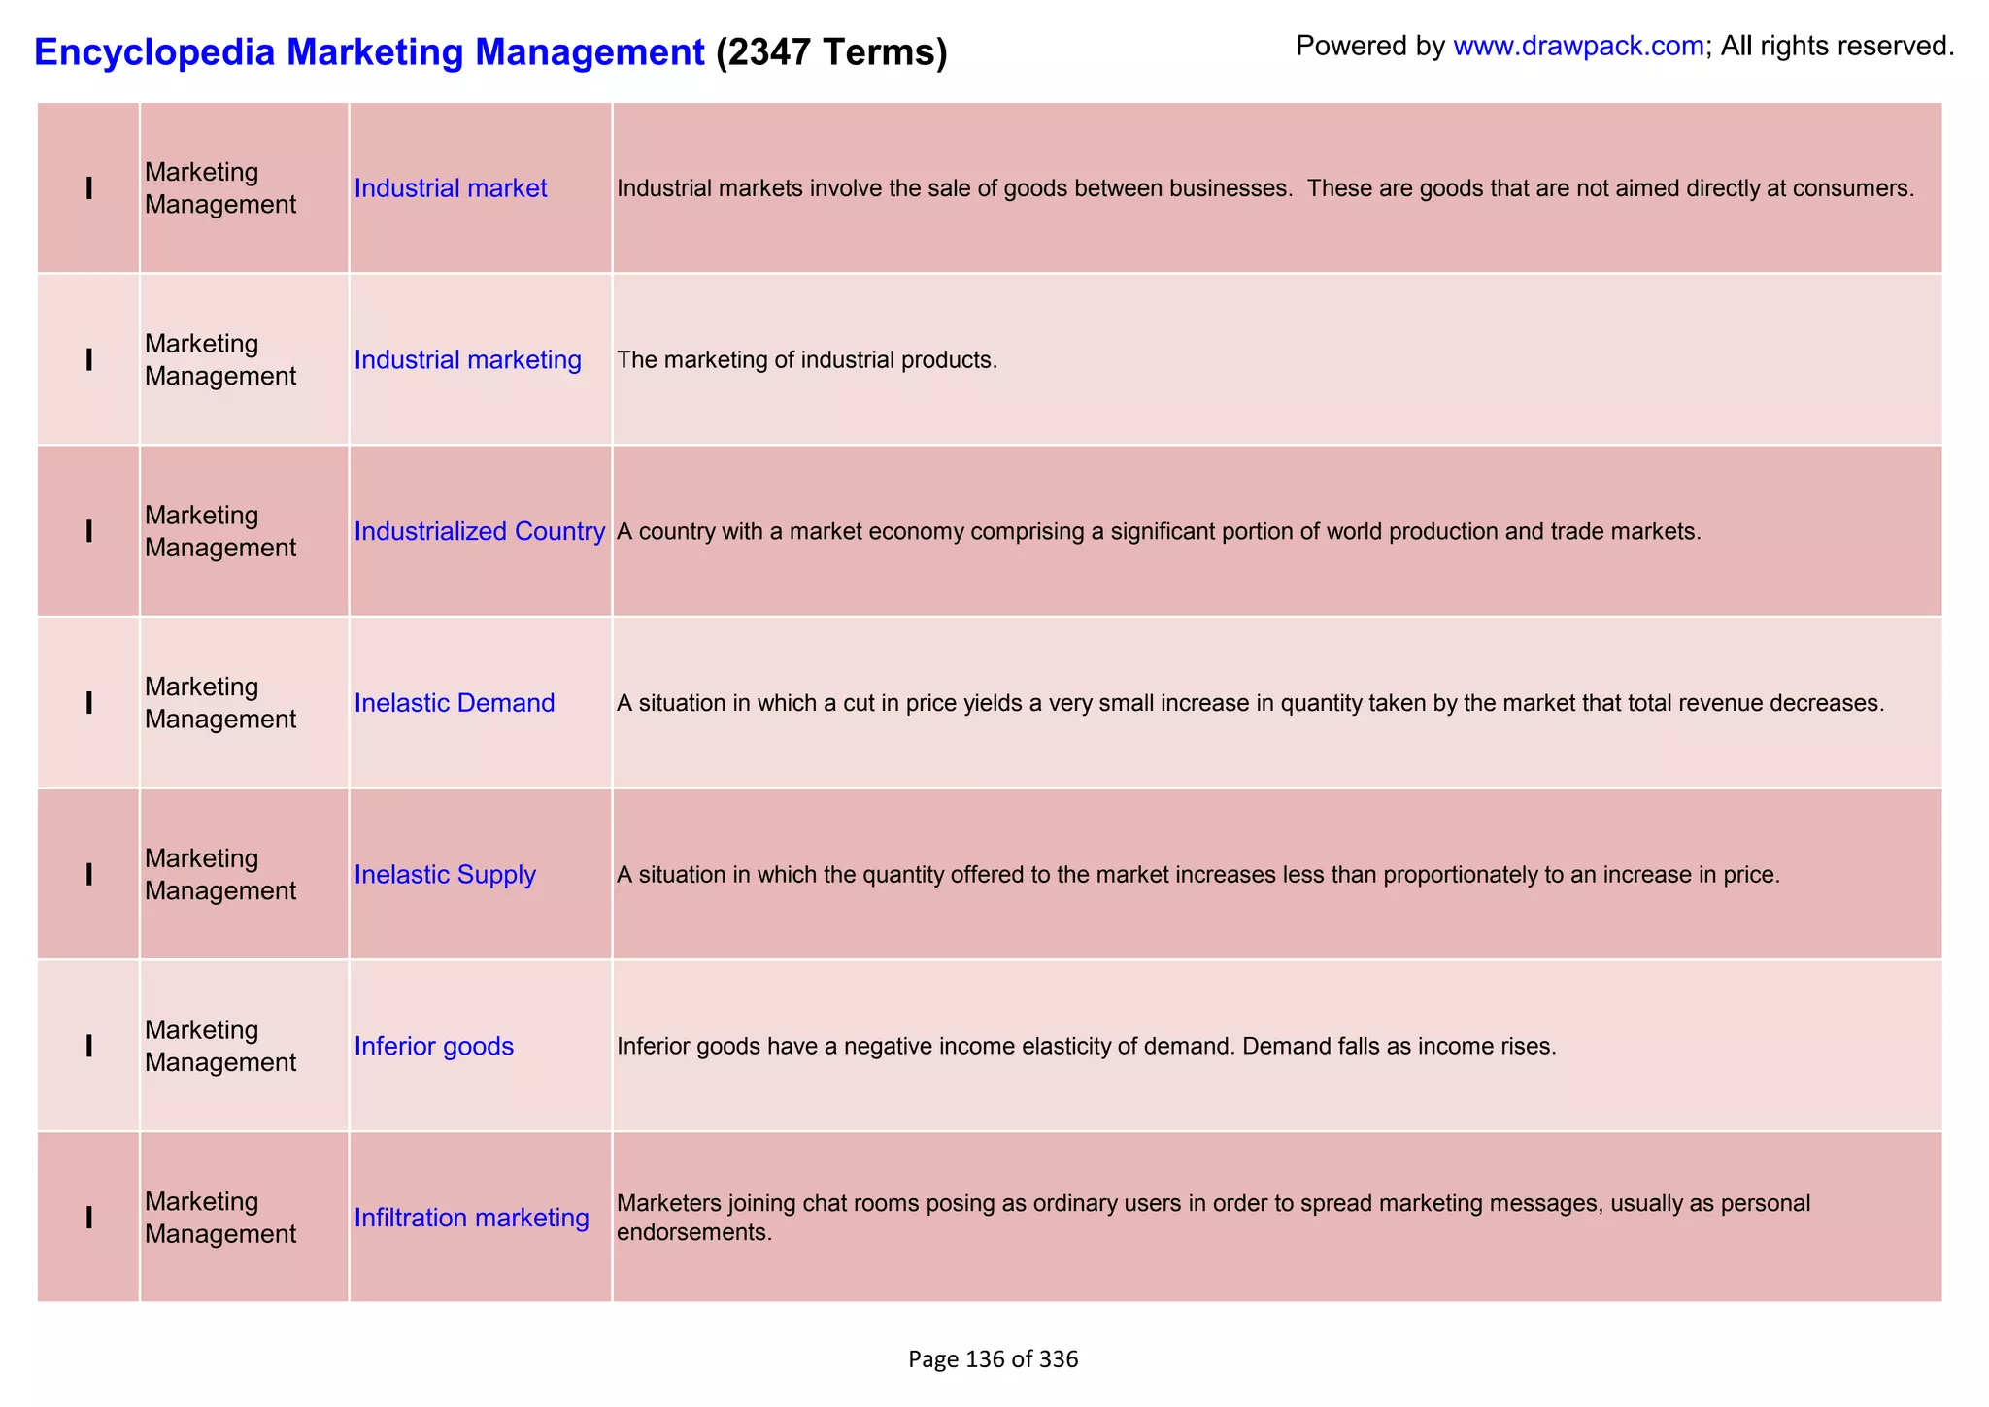The image size is (1989, 1407).
Task: Click the 'All rights reserved.' header text
Action: tap(1837, 46)
